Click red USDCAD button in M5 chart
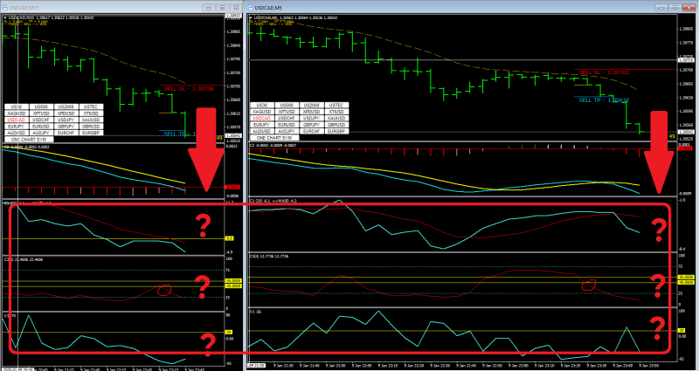699x371 pixels. (262, 118)
